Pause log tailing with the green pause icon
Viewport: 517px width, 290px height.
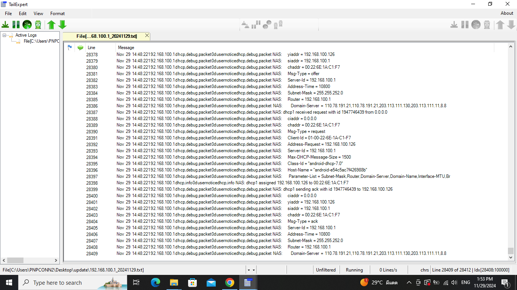coord(16,25)
